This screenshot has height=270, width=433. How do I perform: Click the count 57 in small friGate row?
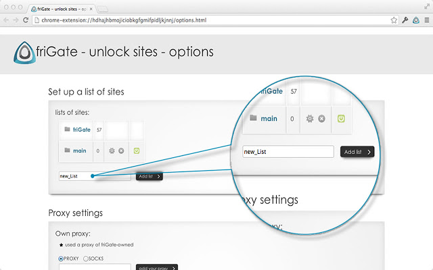point(99,130)
